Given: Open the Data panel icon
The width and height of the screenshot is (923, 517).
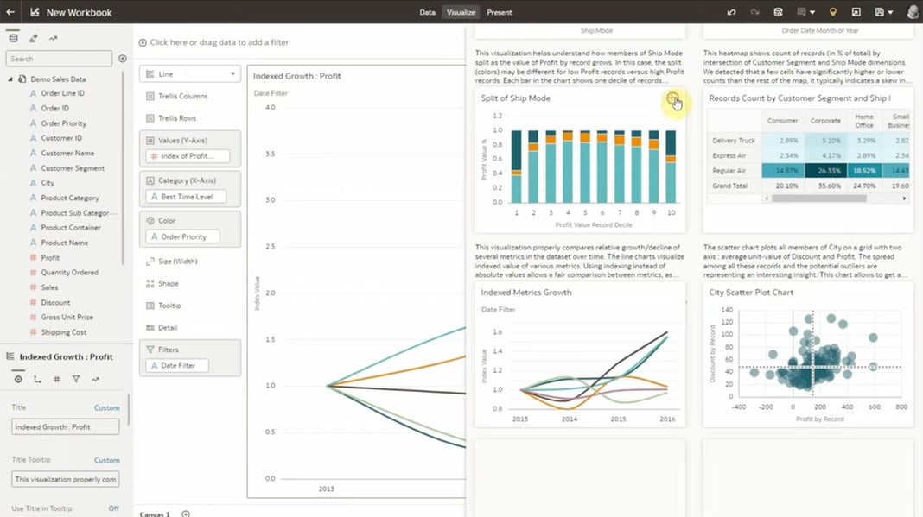Looking at the screenshot, I should pyautogui.click(x=13, y=37).
